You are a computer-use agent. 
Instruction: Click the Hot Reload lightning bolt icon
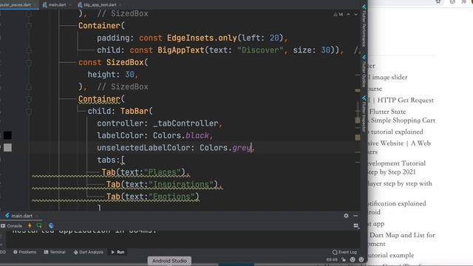click(x=30, y=225)
